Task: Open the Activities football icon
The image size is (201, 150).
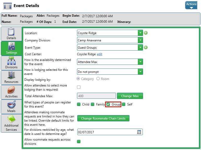Action: 11,90
